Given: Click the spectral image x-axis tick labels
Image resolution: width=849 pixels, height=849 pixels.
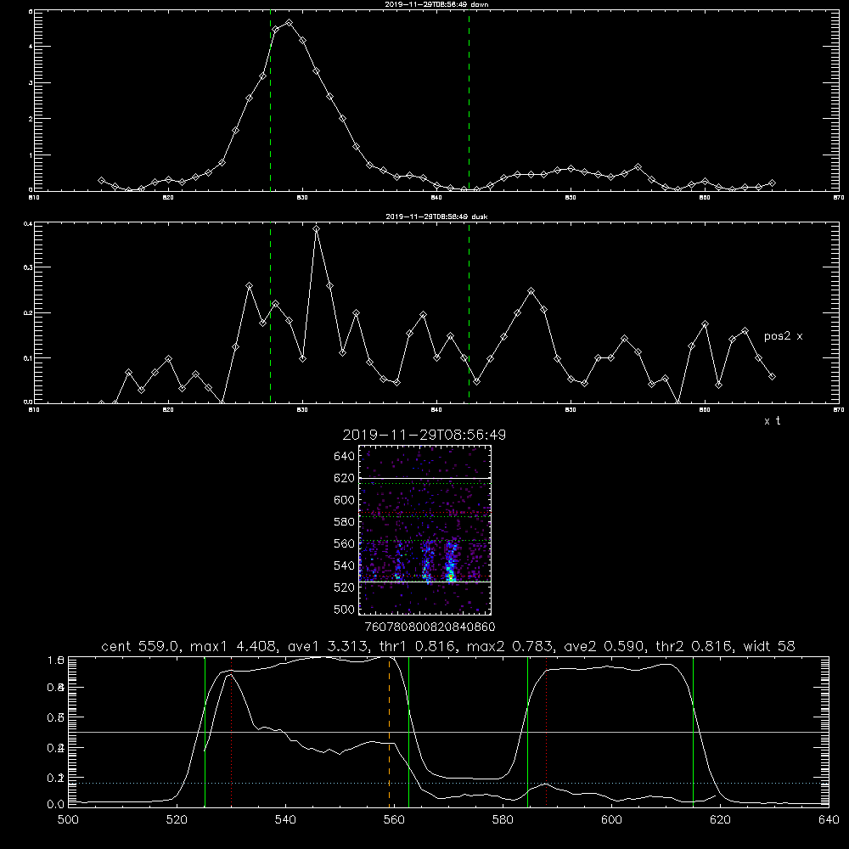Looking at the screenshot, I should pos(430,627).
